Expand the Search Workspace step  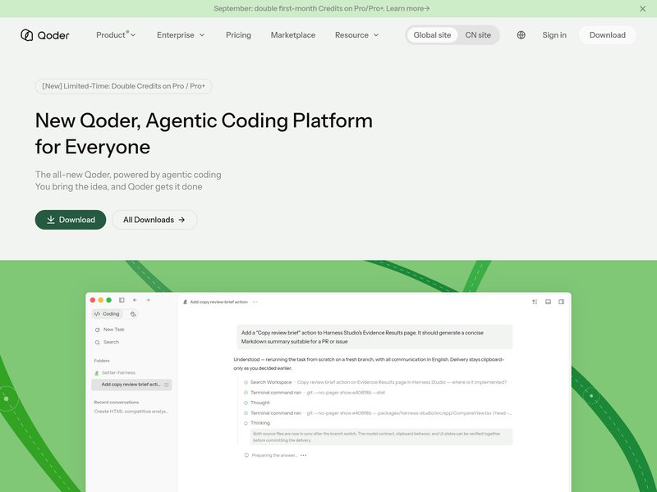tap(375, 382)
